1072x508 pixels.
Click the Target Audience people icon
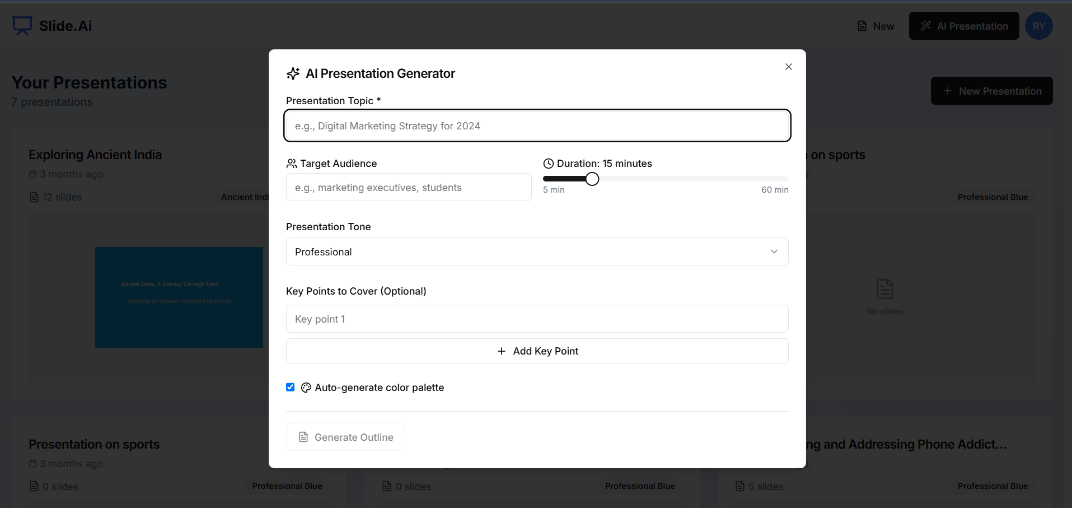[292, 164]
